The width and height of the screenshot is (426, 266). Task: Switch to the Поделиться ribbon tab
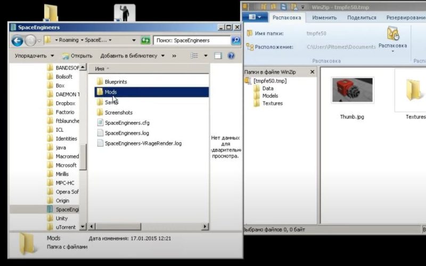click(362, 18)
